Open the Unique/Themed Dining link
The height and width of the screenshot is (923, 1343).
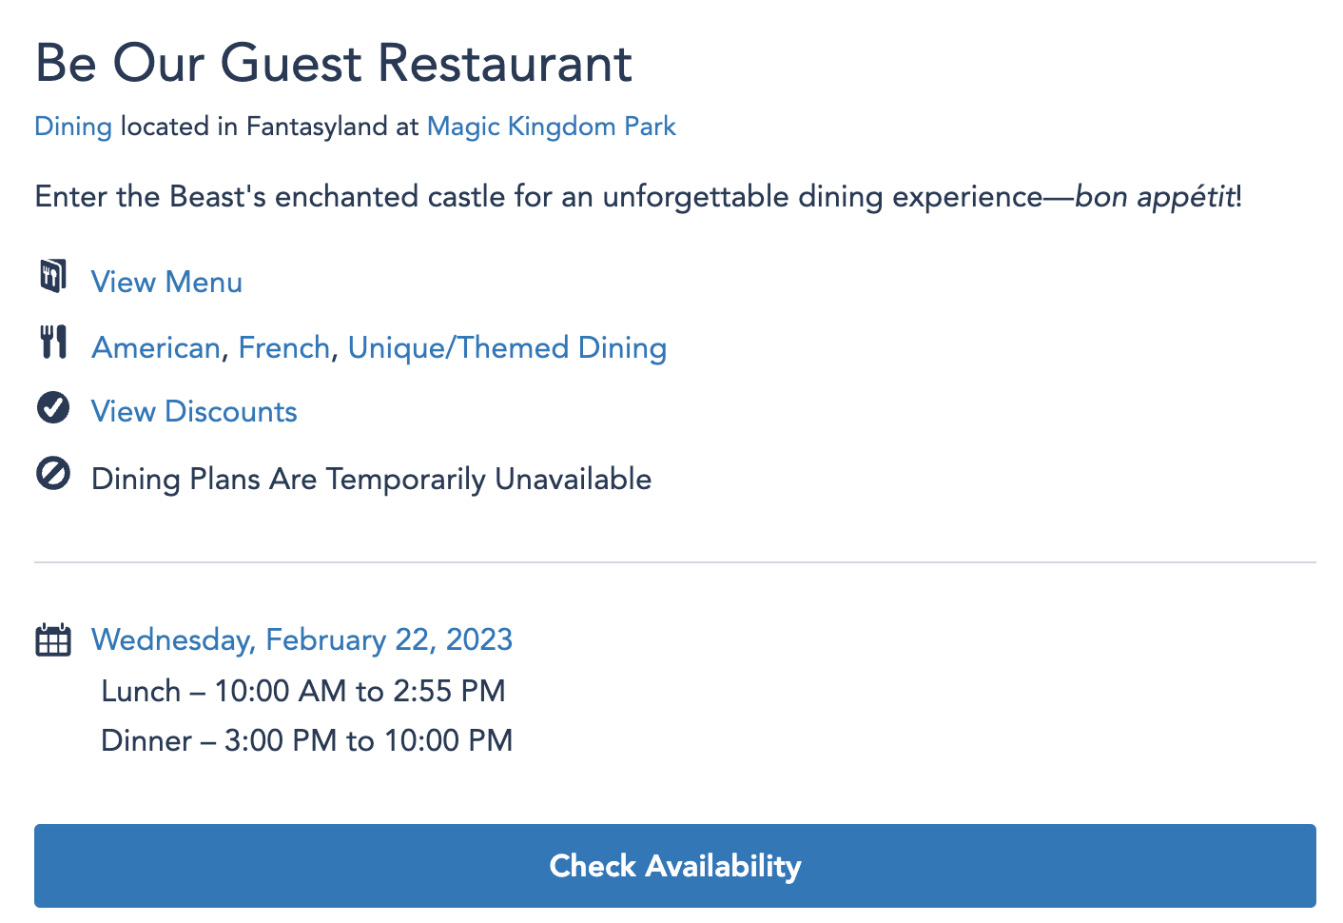[x=507, y=347]
